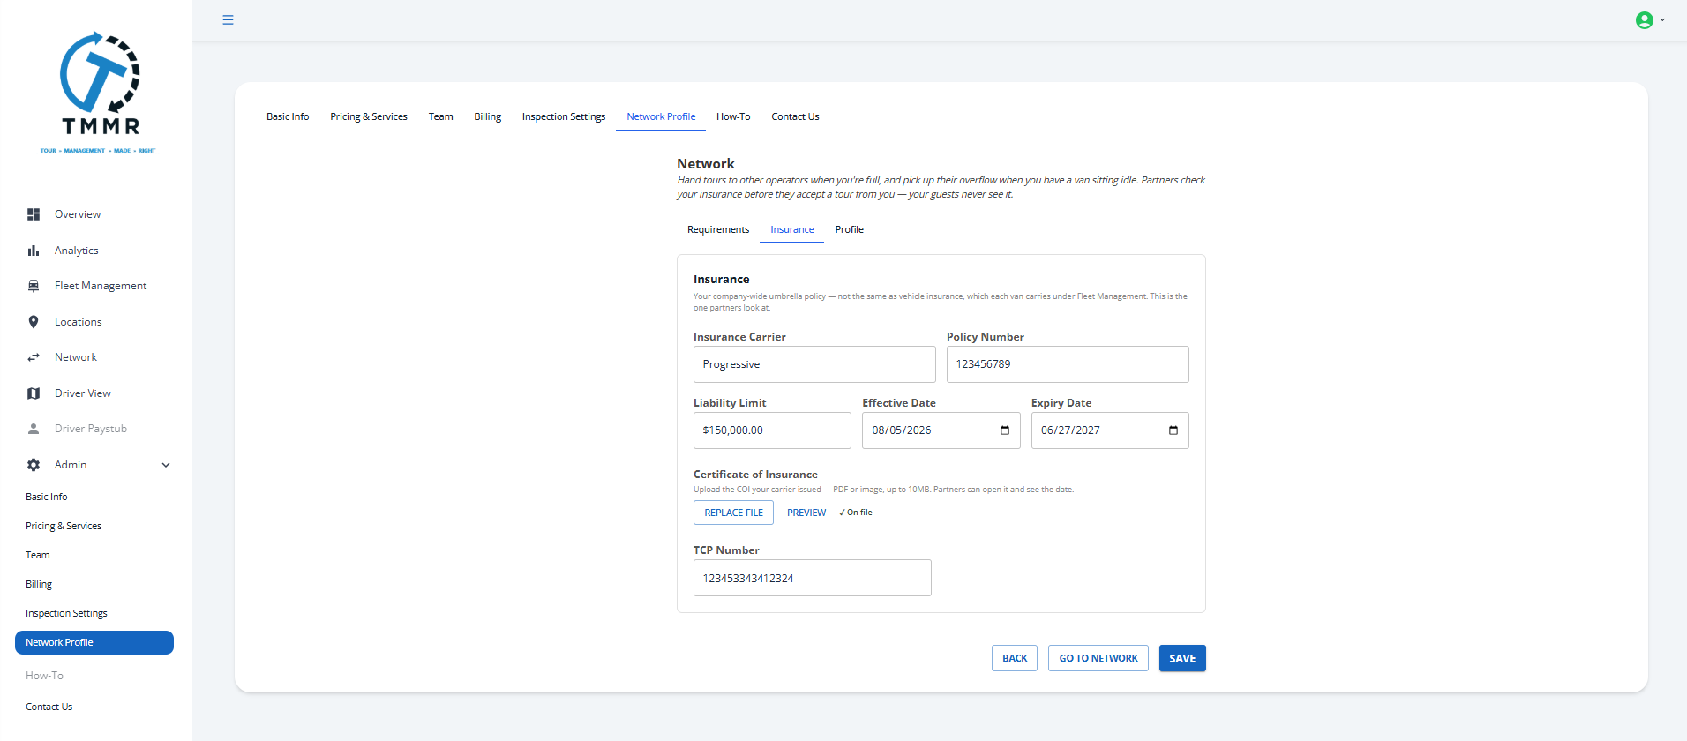Screen dimensions: 1687x741
Task: Switch to the Profile sub-tab
Action: pos(850,229)
